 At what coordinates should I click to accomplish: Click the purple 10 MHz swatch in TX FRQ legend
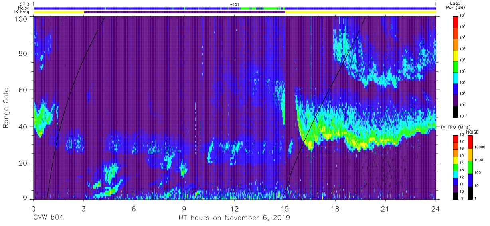[x=455, y=188]
